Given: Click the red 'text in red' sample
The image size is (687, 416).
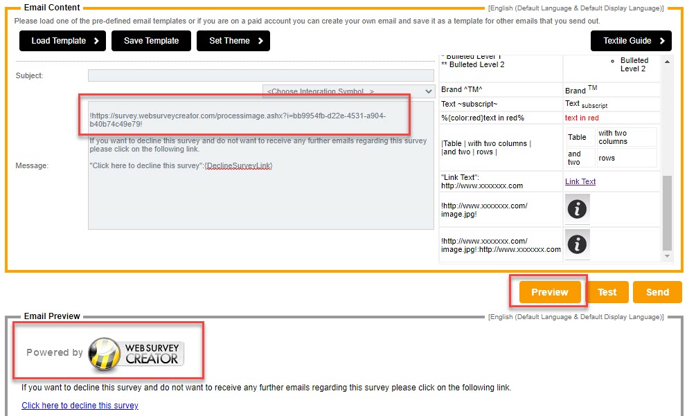Looking at the screenshot, I should [x=582, y=118].
